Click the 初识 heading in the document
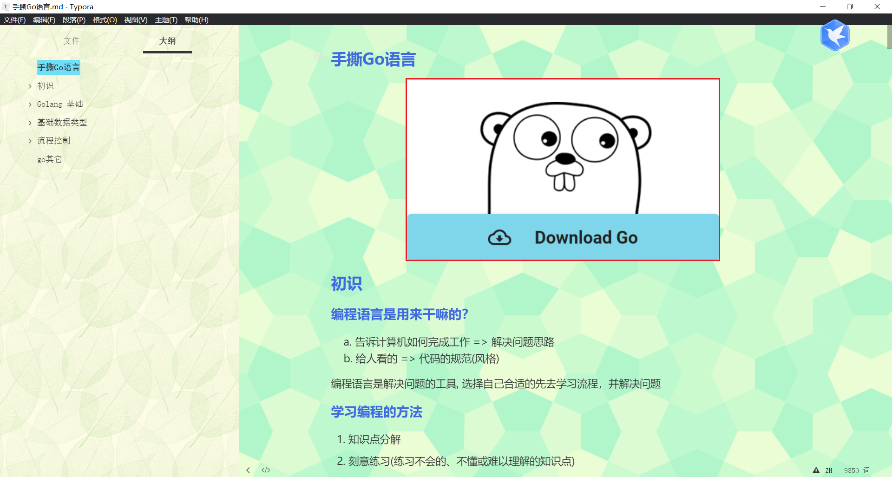The width and height of the screenshot is (892, 477). (346, 283)
